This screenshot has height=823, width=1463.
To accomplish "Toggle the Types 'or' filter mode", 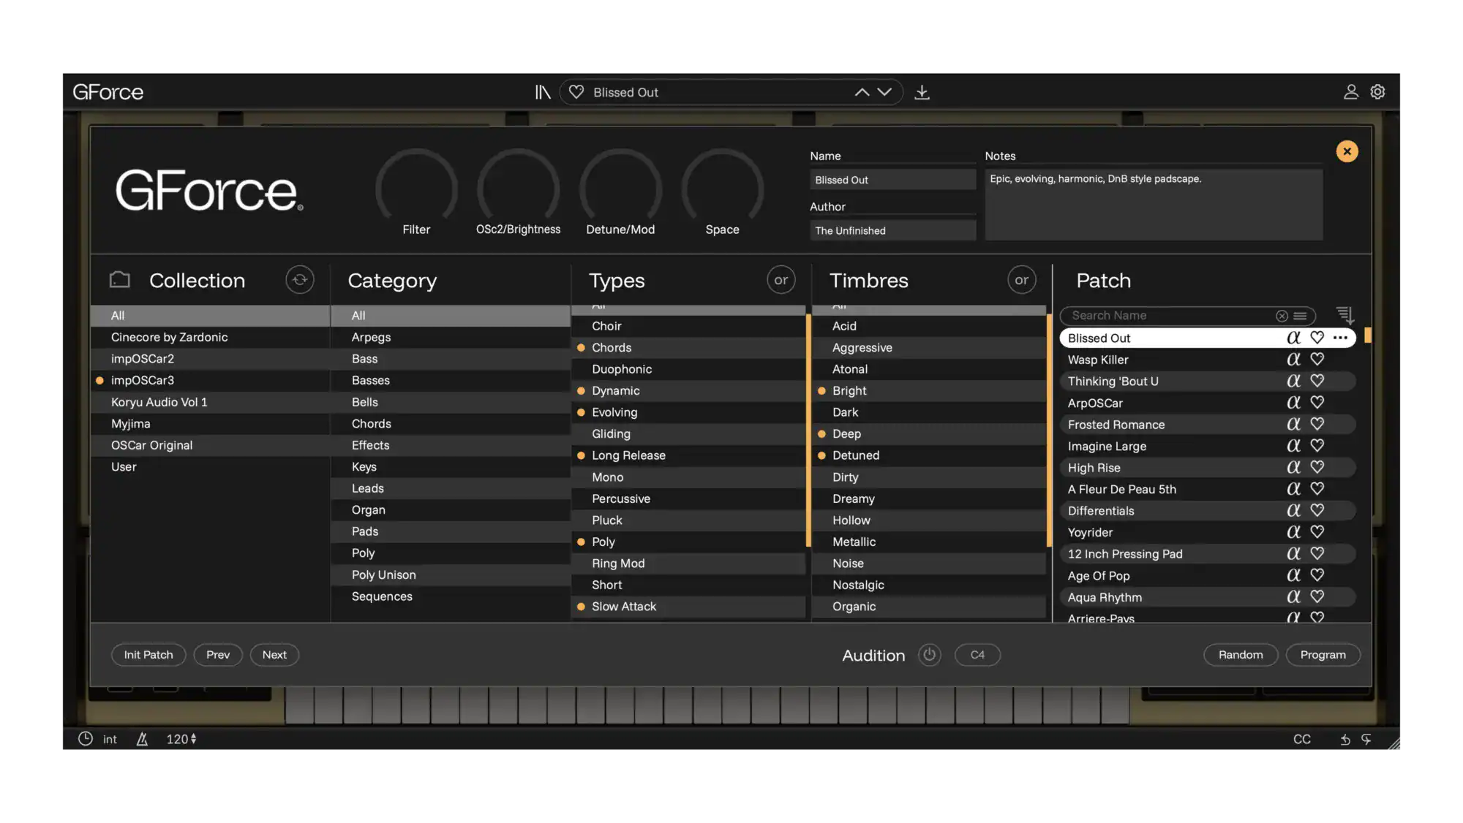I will click(x=781, y=280).
